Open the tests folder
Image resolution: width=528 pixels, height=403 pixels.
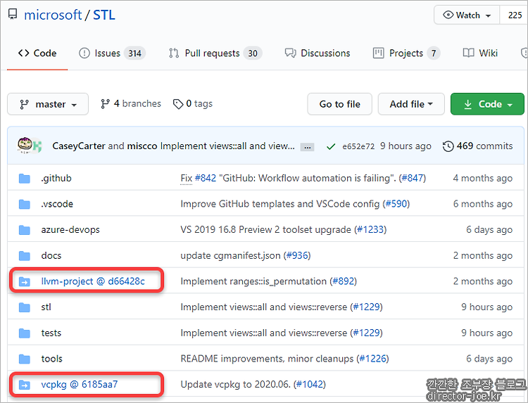tap(51, 333)
